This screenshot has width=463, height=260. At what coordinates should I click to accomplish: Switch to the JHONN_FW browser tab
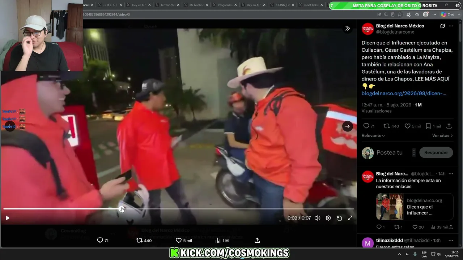click(283, 5)
